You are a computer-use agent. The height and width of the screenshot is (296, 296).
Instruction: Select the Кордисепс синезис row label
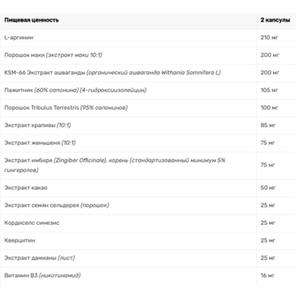click(32, 223)
